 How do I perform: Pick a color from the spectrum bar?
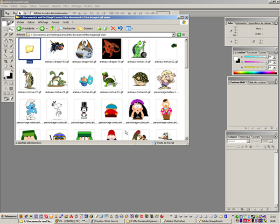[255, 73]
